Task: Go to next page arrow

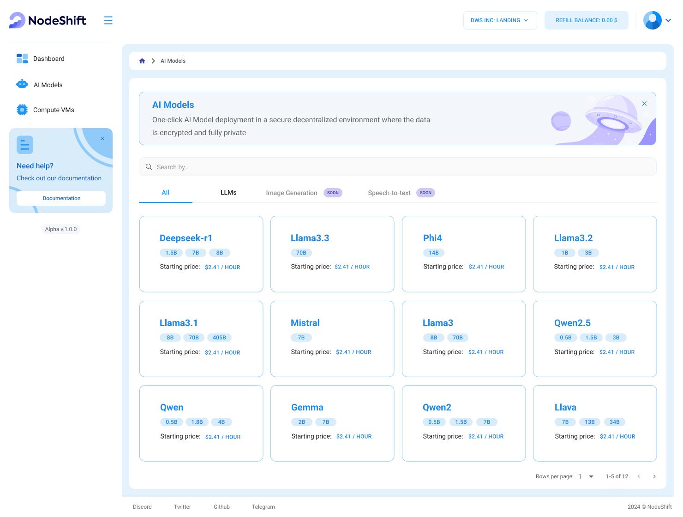Action: point(654,476)
